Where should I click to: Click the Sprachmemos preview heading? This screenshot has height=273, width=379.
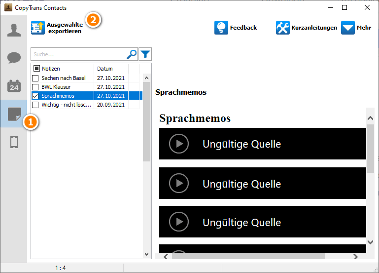195,118
